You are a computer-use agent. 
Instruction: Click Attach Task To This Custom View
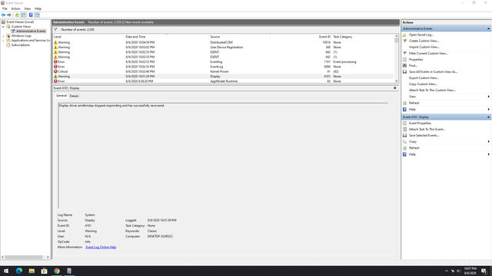[432, 90]
